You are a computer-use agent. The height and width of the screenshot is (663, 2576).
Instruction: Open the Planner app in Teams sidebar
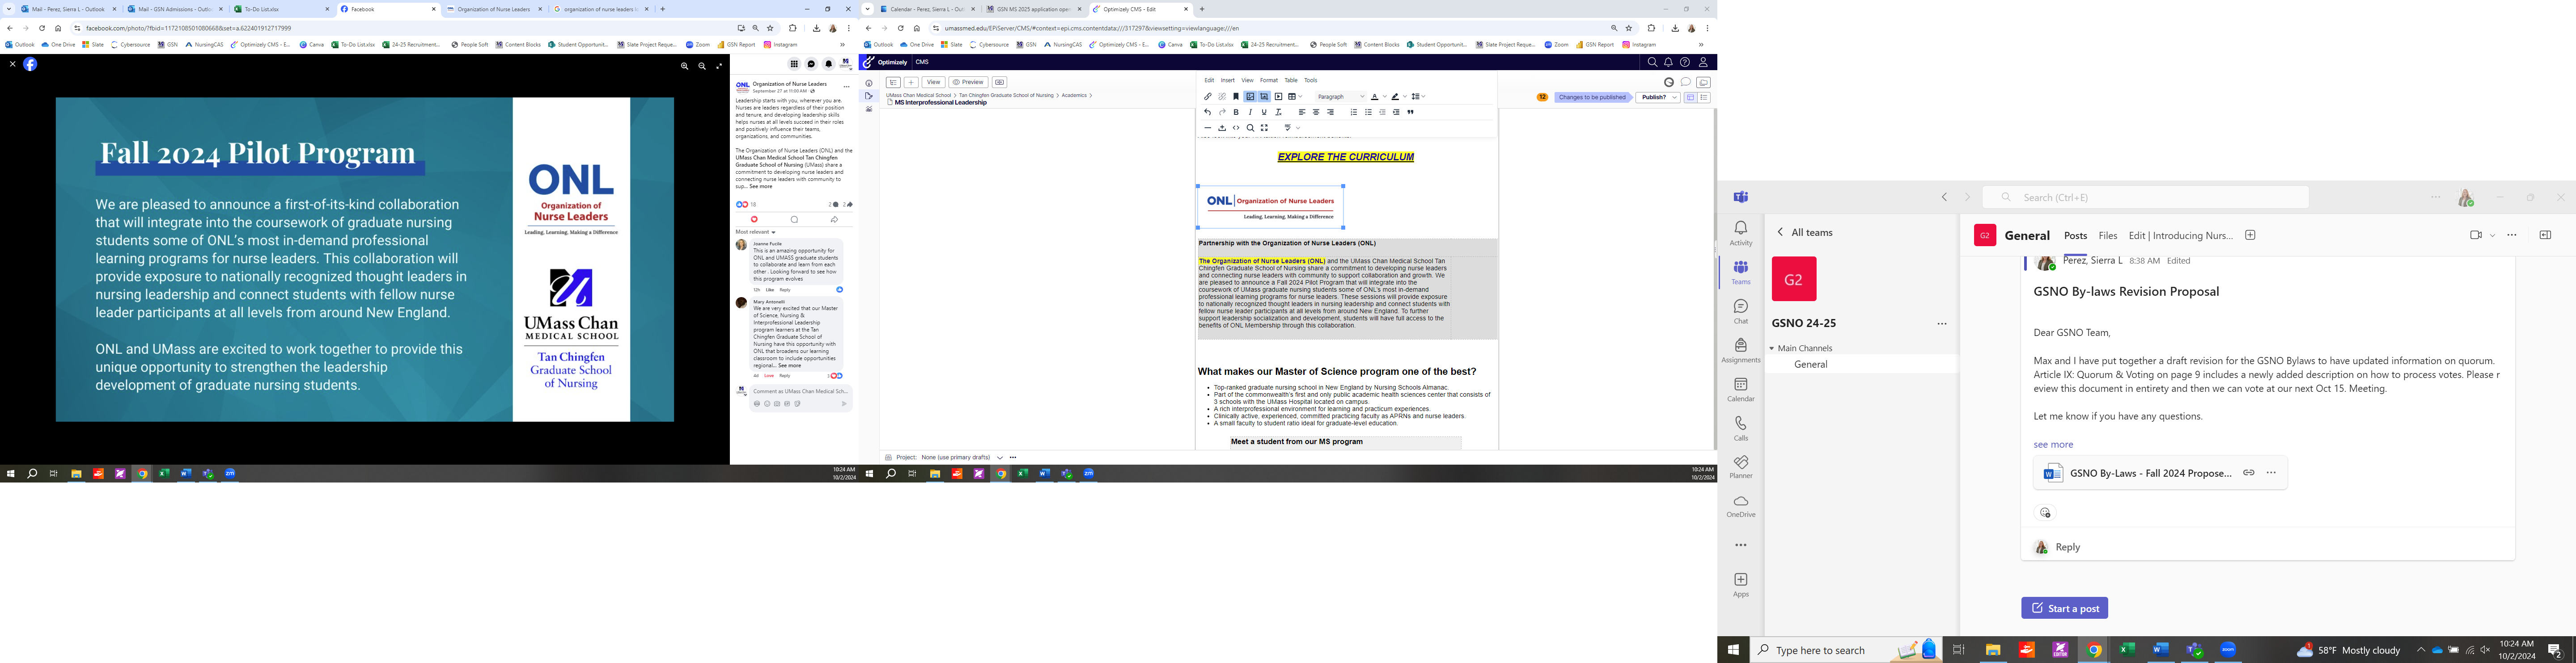click(x=1741, y=467)
